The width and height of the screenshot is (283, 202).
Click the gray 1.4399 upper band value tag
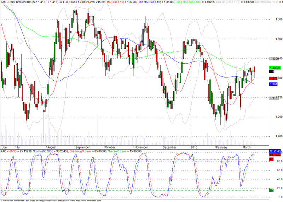274,58
